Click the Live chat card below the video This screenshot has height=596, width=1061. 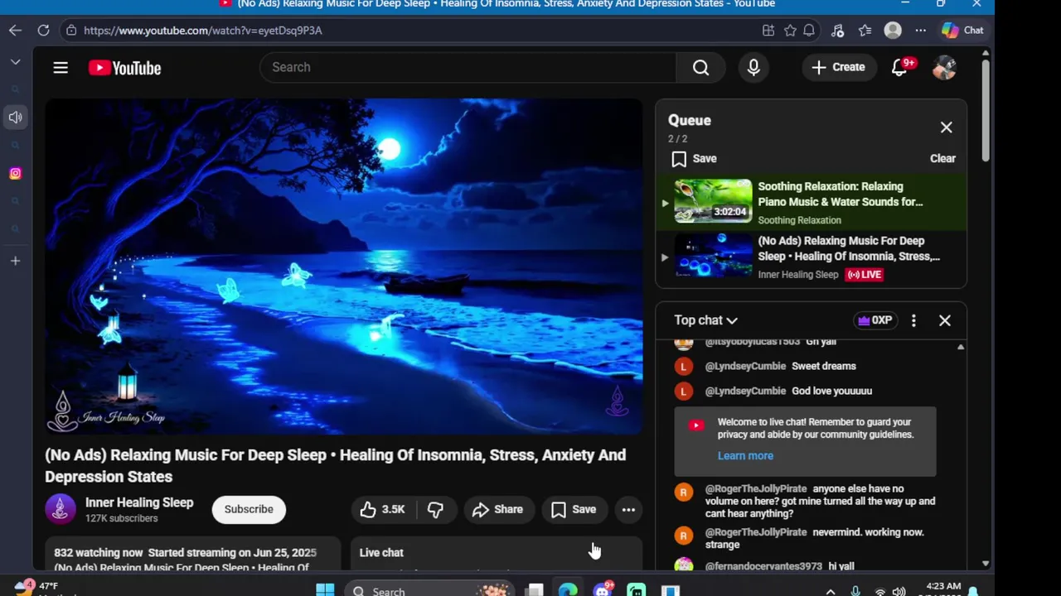pos(497,554)
